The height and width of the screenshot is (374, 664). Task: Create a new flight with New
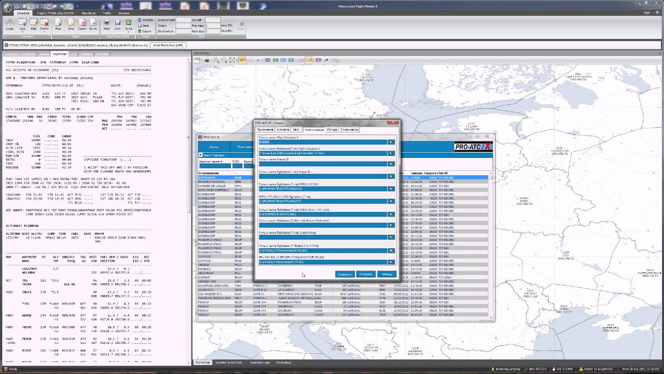pos(71,24)
